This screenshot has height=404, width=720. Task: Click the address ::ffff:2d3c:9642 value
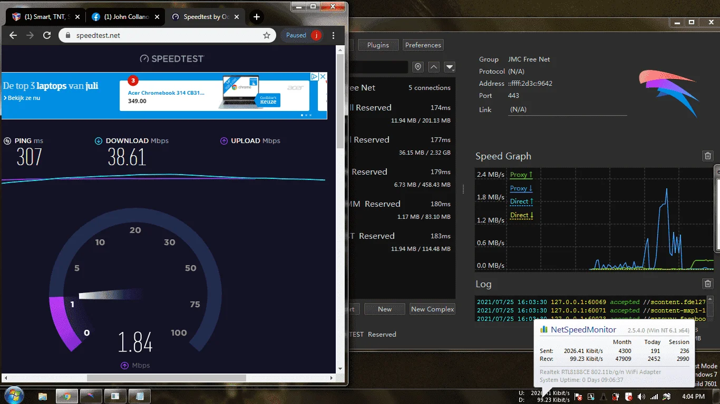(x=530, y=83)
